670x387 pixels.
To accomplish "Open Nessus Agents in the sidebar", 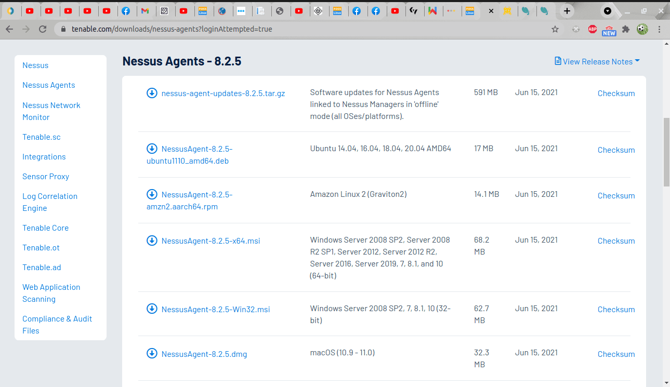I will point(48,85).
